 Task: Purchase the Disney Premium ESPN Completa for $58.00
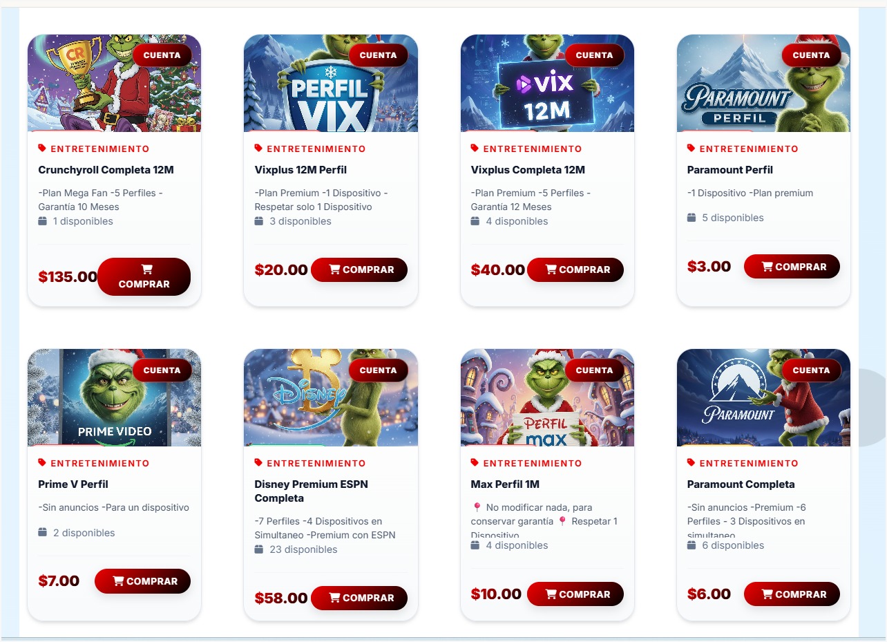click(x=359, y=598)
